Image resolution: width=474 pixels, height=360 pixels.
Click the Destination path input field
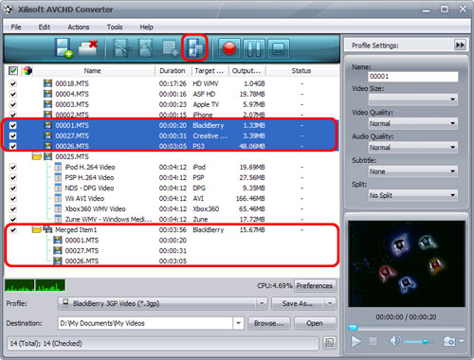145,323
